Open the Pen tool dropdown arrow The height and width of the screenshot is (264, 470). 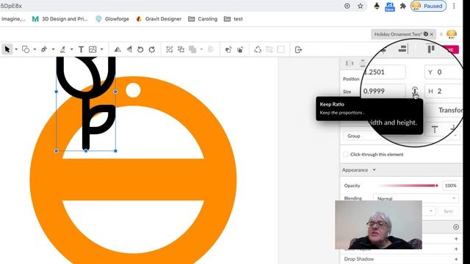click(53, 49)
